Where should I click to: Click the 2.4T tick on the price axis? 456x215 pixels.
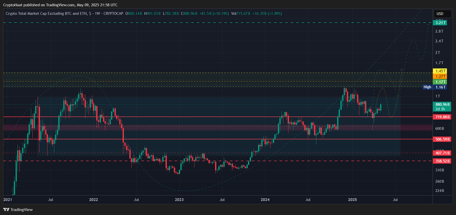coord(440,41)
